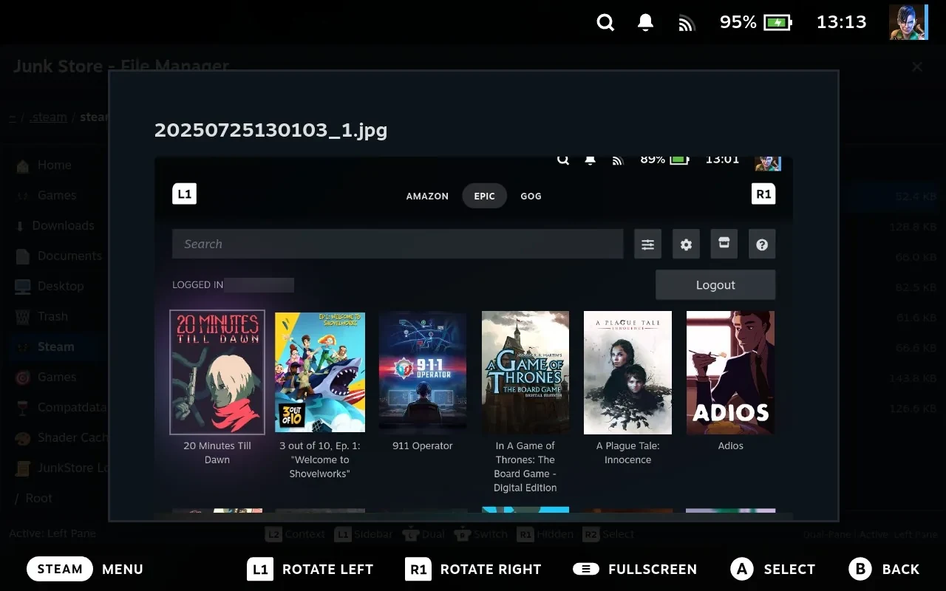Click the Switch pane hint
This screenshot has width=946, height=591.
click(480, 534)
